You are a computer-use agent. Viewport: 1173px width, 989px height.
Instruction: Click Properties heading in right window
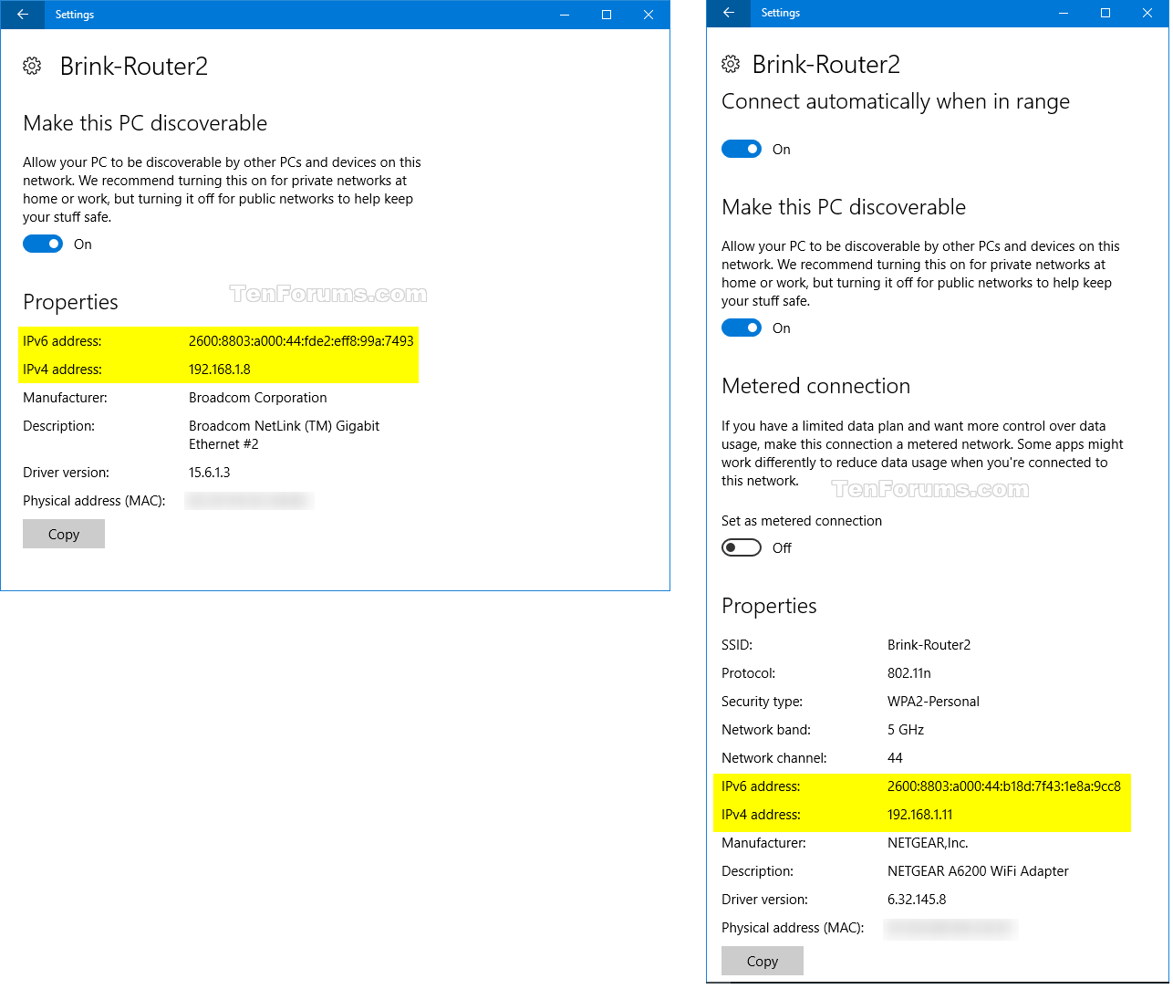click(x=770, y=606)
